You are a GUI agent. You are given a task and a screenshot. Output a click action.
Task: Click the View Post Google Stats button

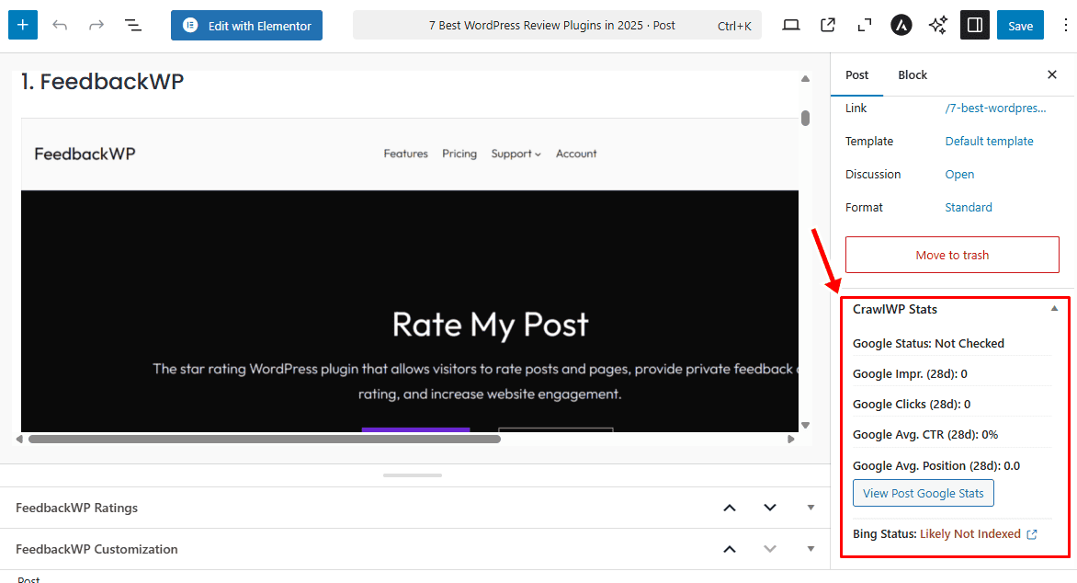[923, 493]
